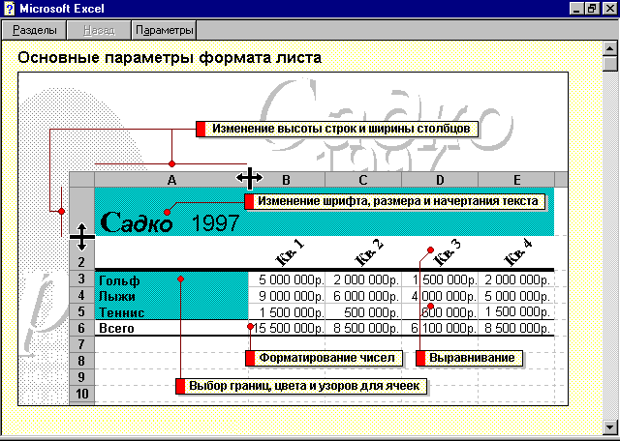Open callout Выбор границ, цвета и узоров для ячеек
Image resolution: width=620 pixels, height=441 pixels.
[x=301, y=386]
